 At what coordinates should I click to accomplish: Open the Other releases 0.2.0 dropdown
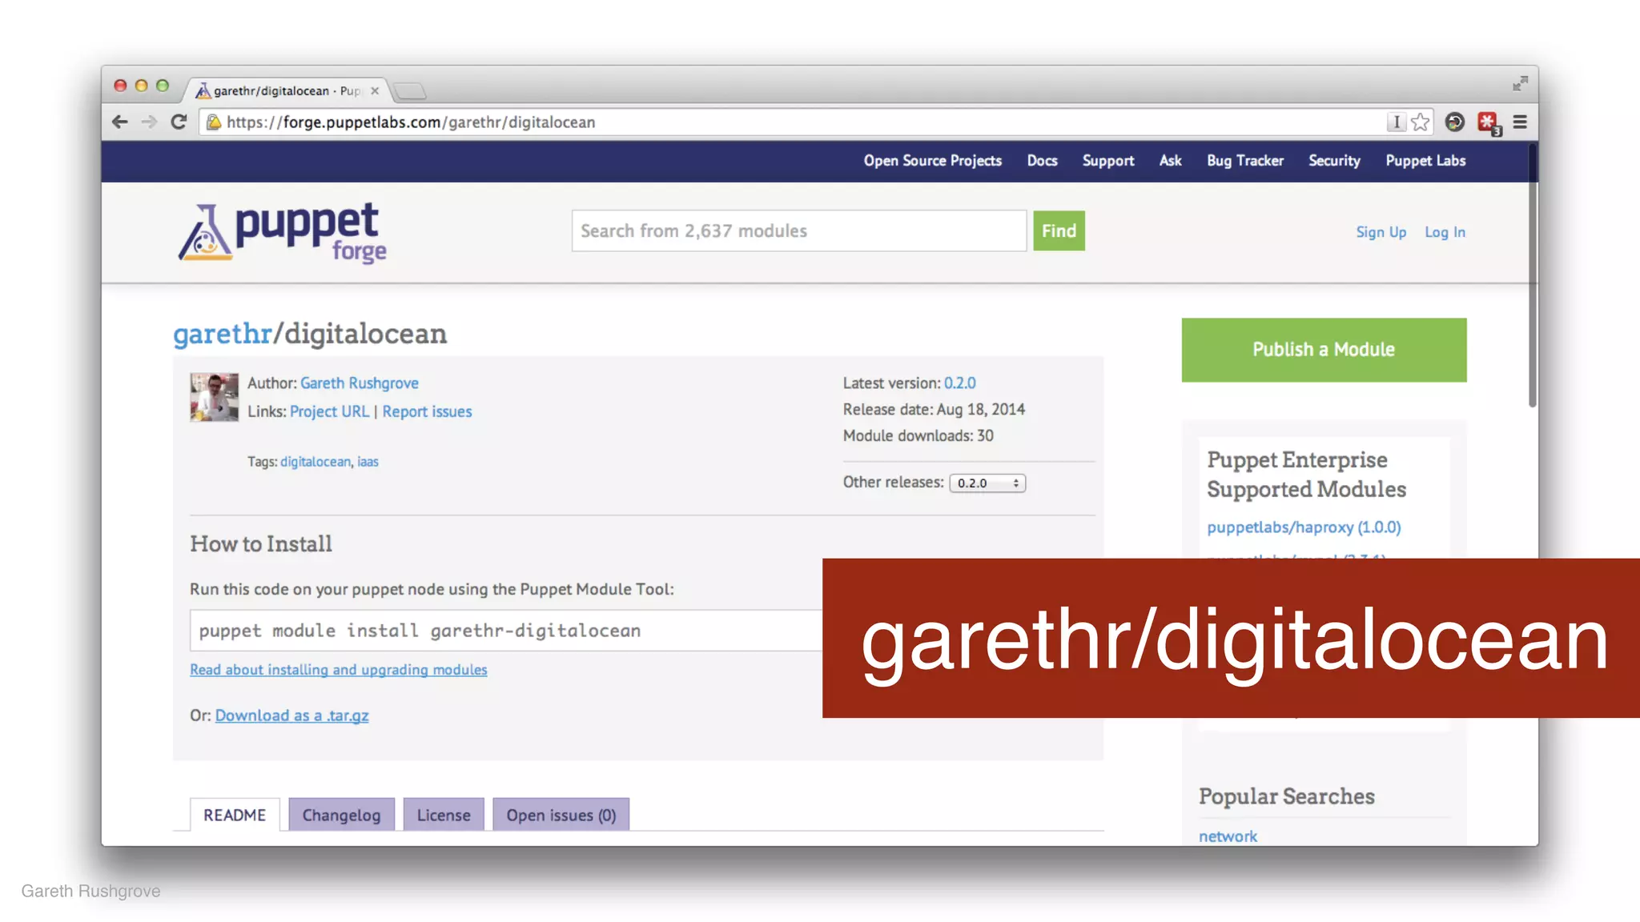987,483
